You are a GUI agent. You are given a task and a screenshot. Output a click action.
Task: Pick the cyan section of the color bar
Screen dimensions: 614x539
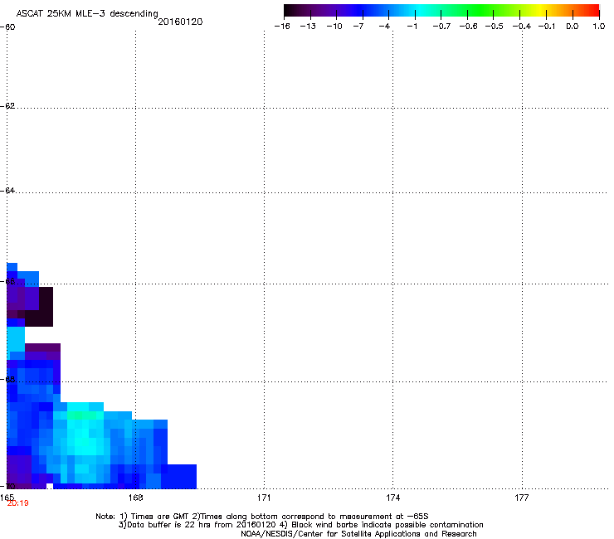click(419, 10)
